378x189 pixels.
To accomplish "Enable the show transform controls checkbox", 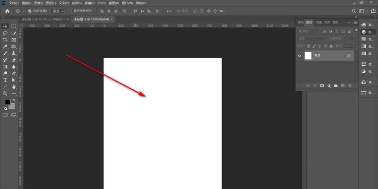I will tap(70, 11).
